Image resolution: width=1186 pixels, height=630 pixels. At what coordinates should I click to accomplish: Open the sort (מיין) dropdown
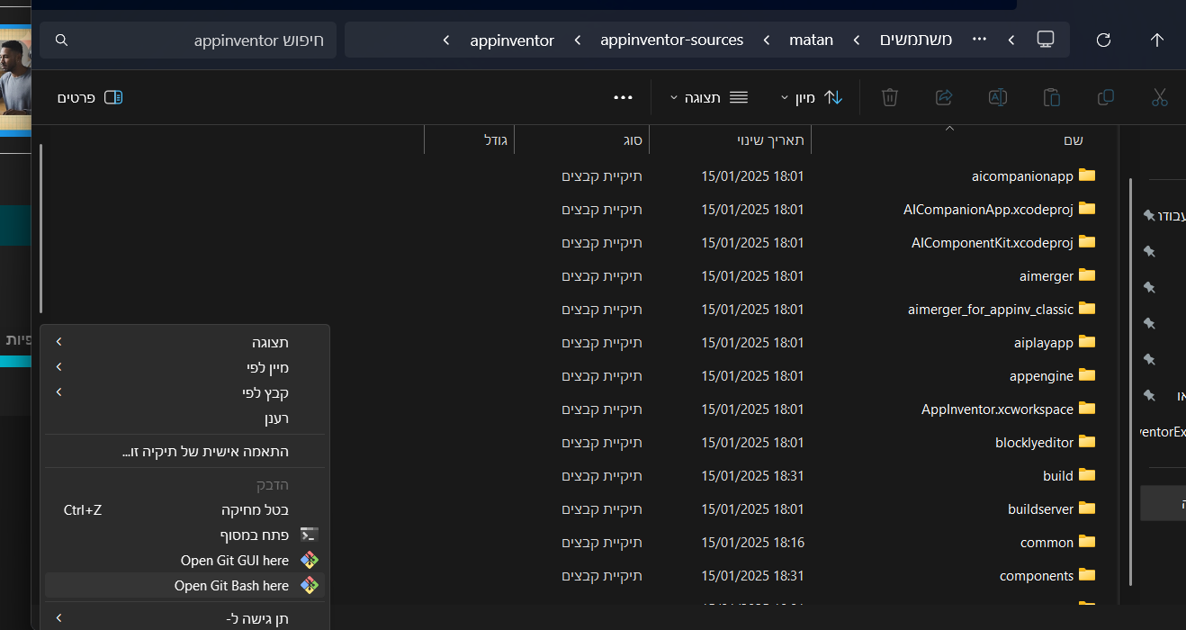811,97
